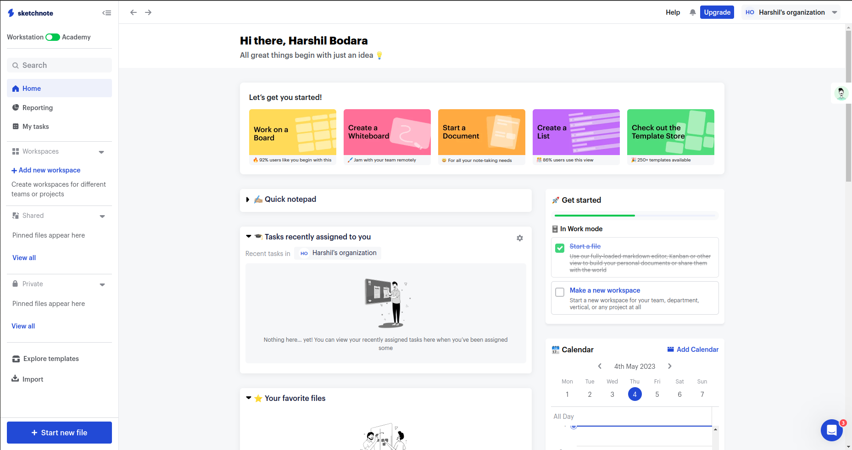Viewport: 852px width, 450px height.
Task: Click the Create a Whiteboard card
Action: point(387,137)
